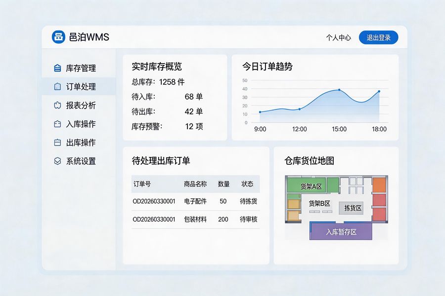Open 系统设置 page
The image size is (445, 296).
[x=79, y=161]
